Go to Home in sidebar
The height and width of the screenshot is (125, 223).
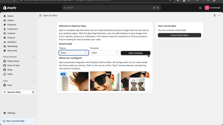pyautogui.click(x=10, y=16)
